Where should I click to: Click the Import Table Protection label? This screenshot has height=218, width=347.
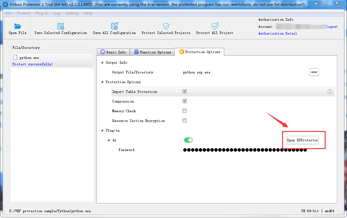click(x=134, y=92)
